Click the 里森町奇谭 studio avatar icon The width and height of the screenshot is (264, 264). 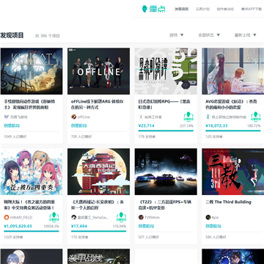(x=141, y=117)
